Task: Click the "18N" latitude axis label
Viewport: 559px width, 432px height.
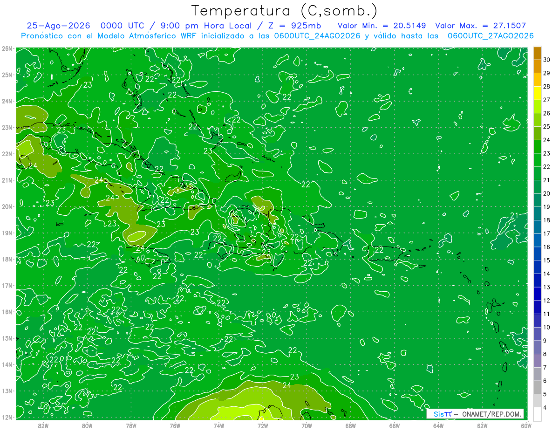Action: (7, 259)
